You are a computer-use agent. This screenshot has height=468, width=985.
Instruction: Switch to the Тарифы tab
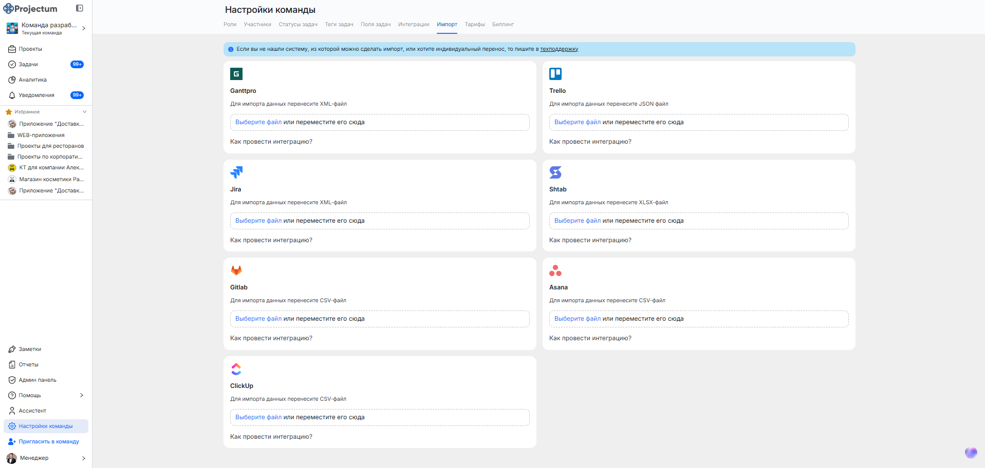tap(474, 25)
